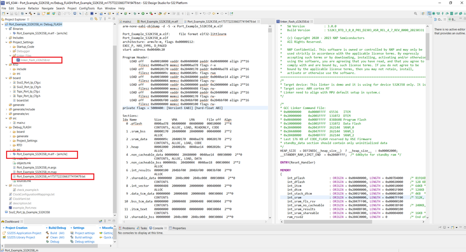Click the S32DS Application Project link
466x252 pixels.
24,233
